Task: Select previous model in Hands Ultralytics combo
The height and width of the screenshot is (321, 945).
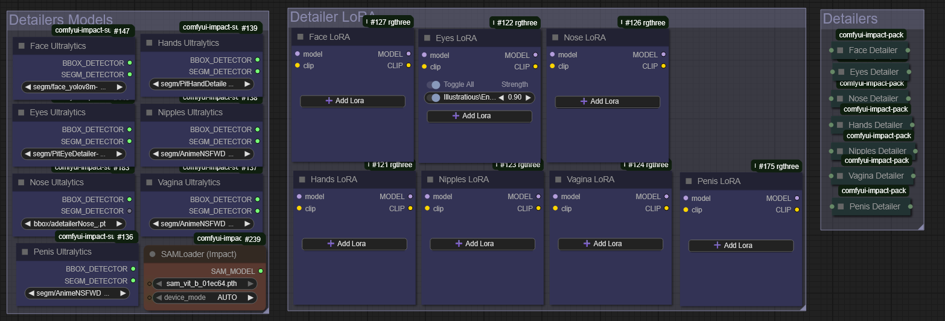Action: [x=155, y=84]
